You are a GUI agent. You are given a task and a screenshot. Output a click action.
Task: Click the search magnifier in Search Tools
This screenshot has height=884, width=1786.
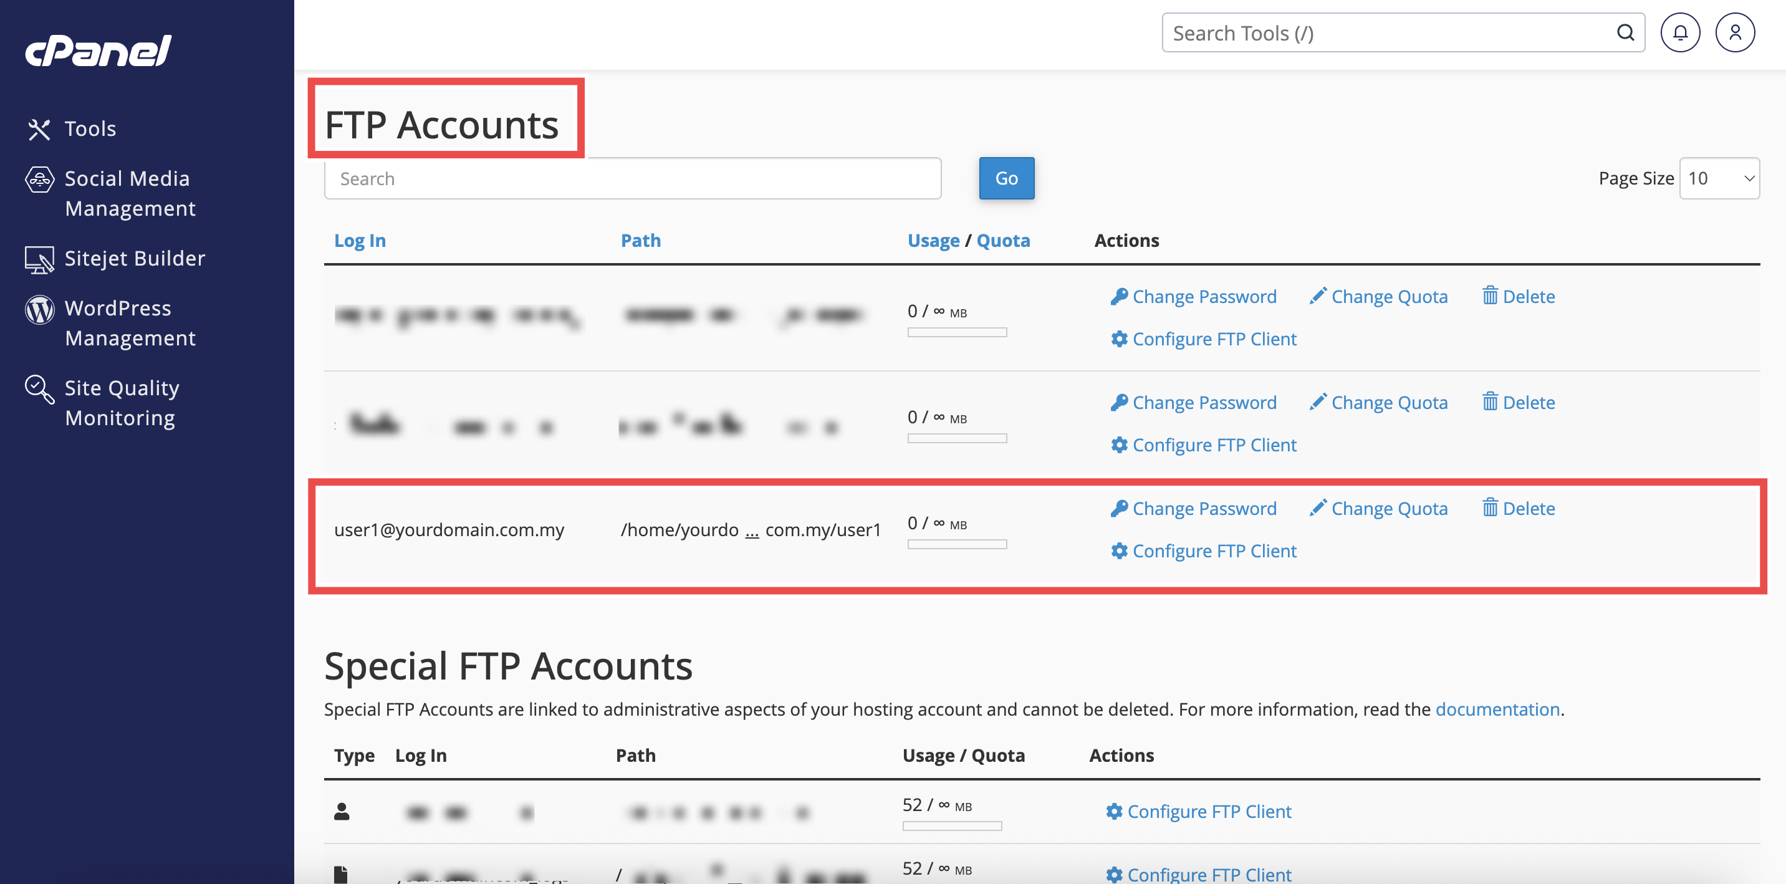(1625, 32)
